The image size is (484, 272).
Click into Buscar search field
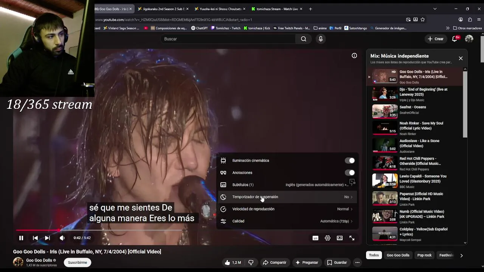pyautogui.click(x=228, y=39)
